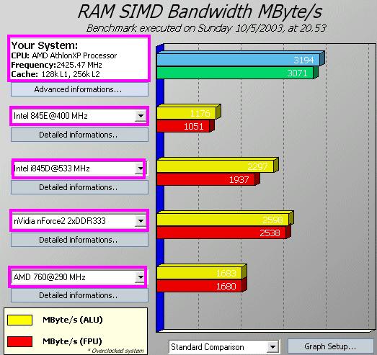Open Detailed informations under Intel 845E@400 MHz
Viewport: 377px width, 355px height.
tap(79, 135)
